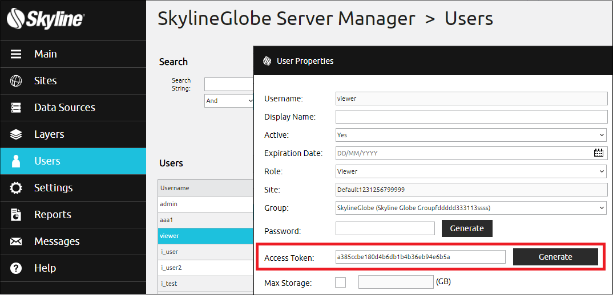The height and width of the screenshot is (295, 613).
Task: Click the Settings gear icon
Action: pos(16,188)
